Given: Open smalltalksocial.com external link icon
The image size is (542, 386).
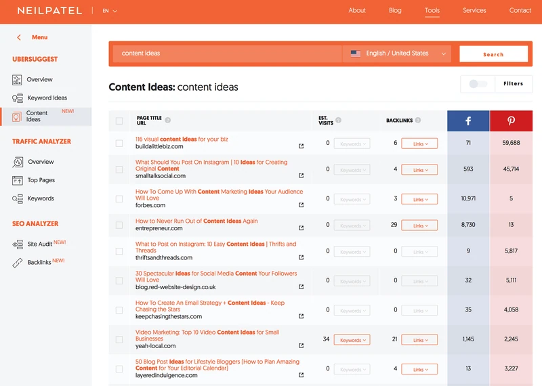Looking at the screenshot, I should click(x=301, y=175).
